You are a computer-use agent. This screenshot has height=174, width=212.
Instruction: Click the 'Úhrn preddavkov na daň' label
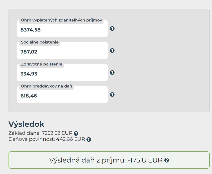pos(47,86)
